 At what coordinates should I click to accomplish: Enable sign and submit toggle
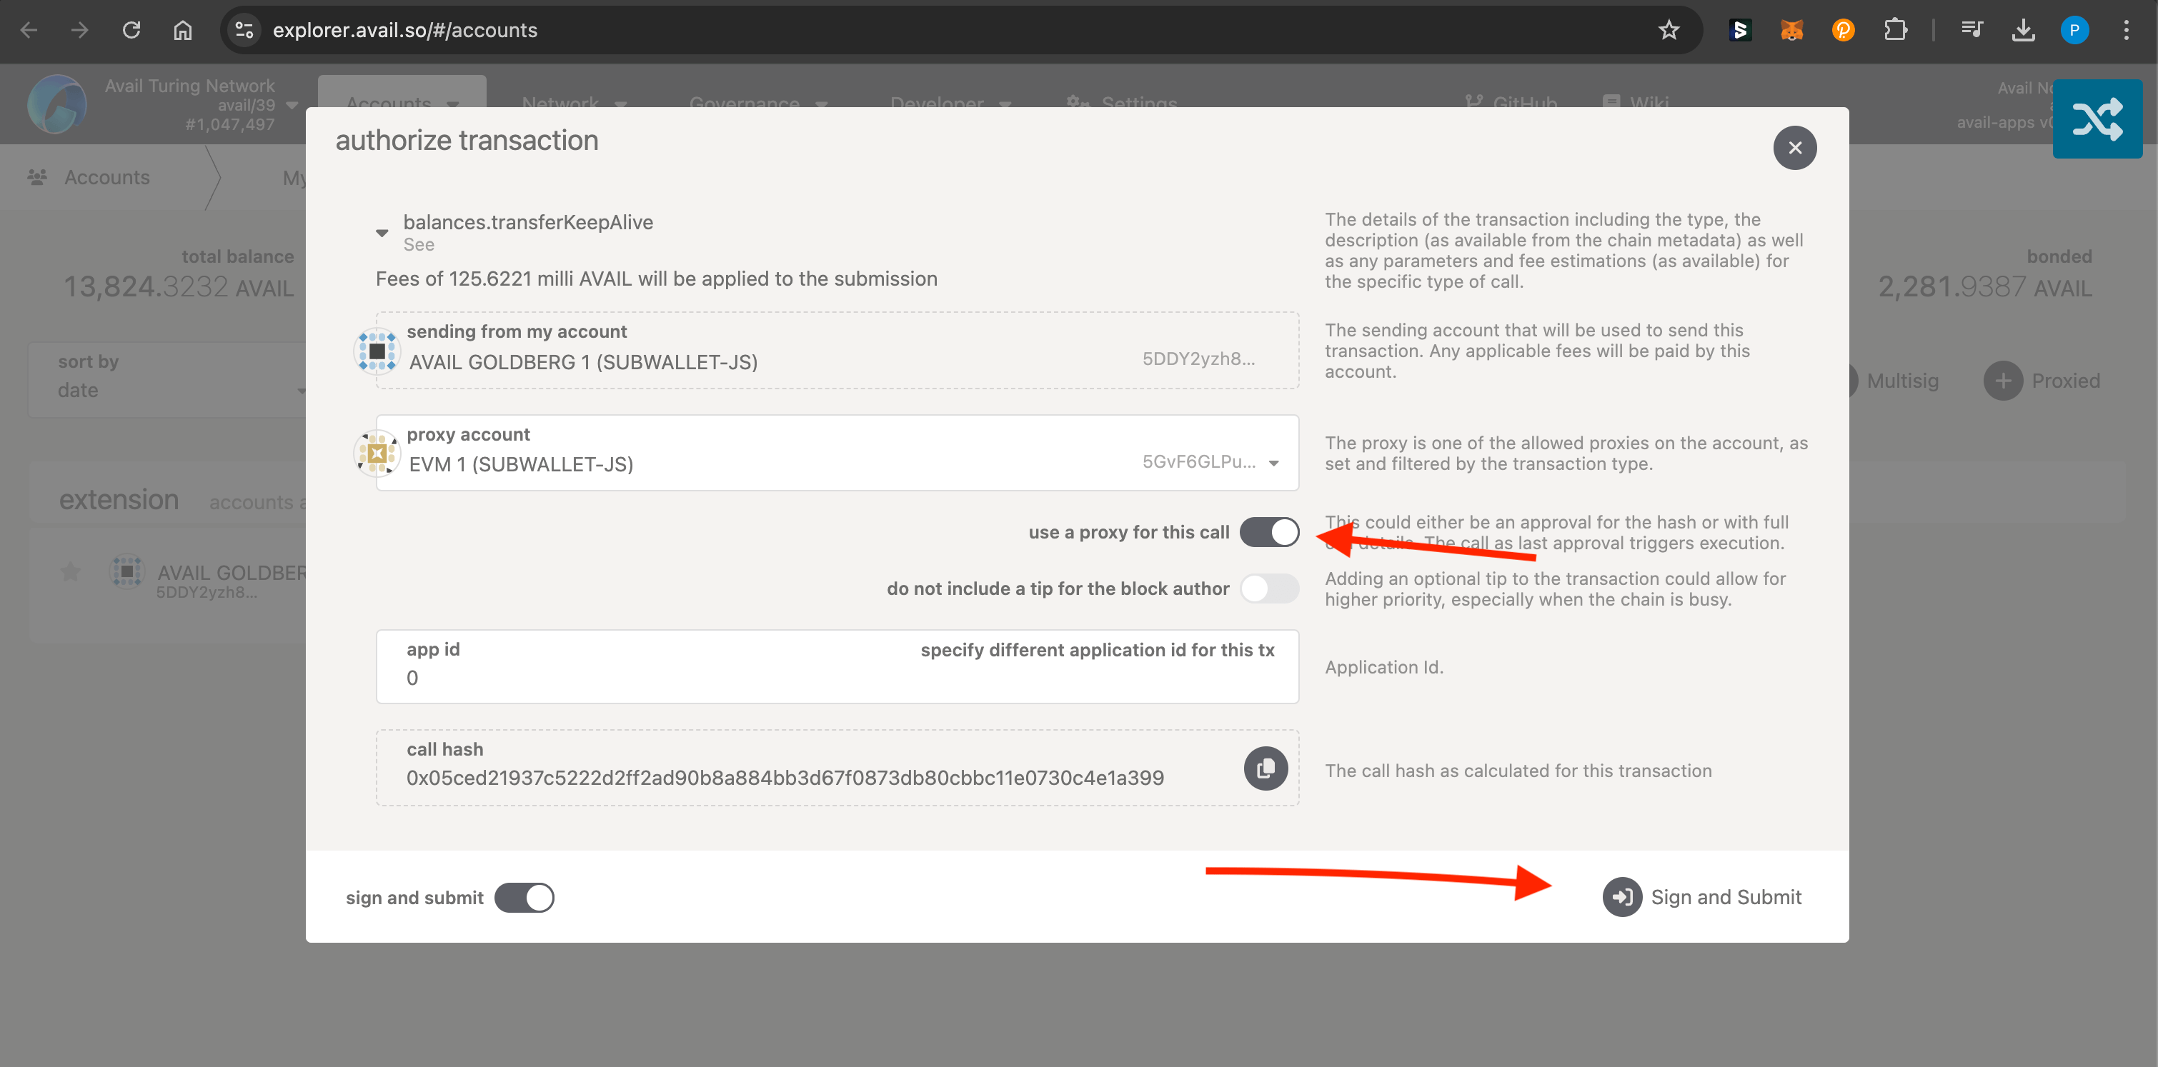(524, 896)
